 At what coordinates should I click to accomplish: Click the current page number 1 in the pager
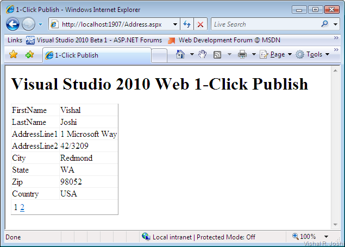15,207
